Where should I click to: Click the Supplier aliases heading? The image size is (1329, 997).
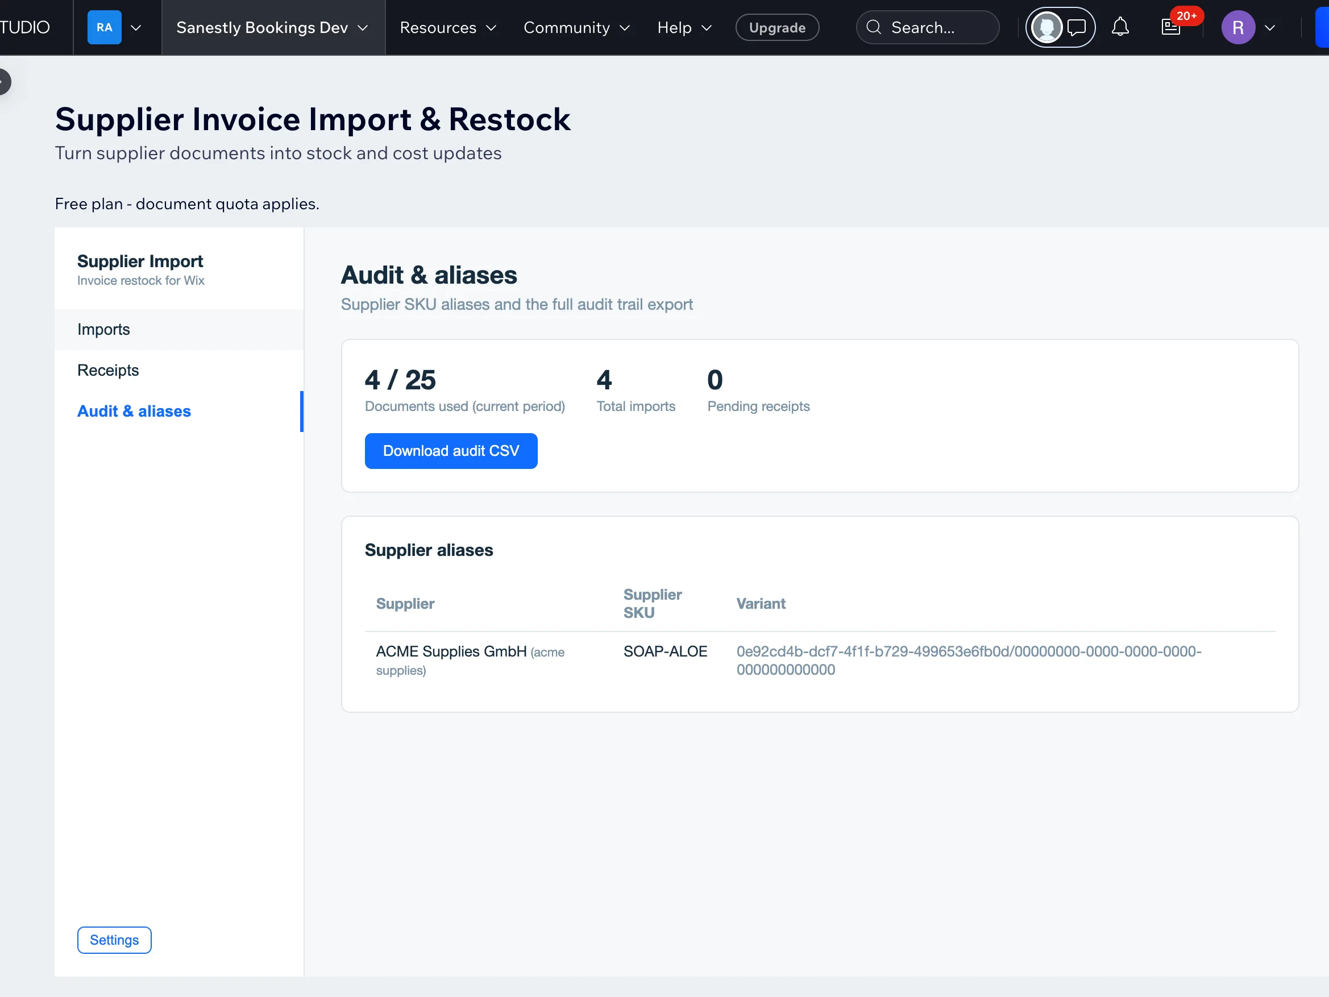click(x=429, y=550)
